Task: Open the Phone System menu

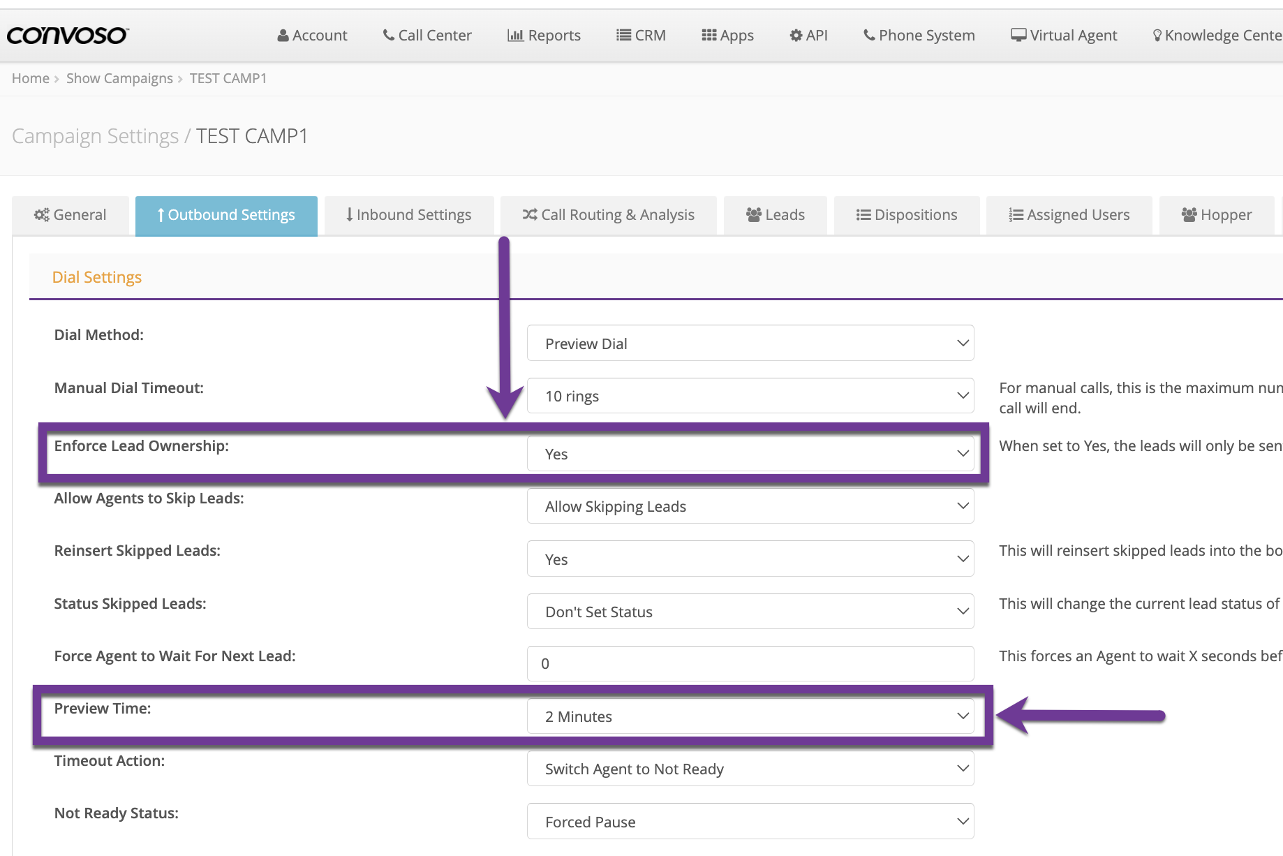Action: pos(919,35)
